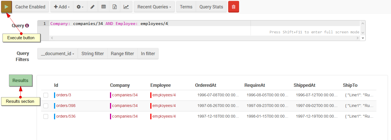Open the orders/3 document link

point(64,95)
